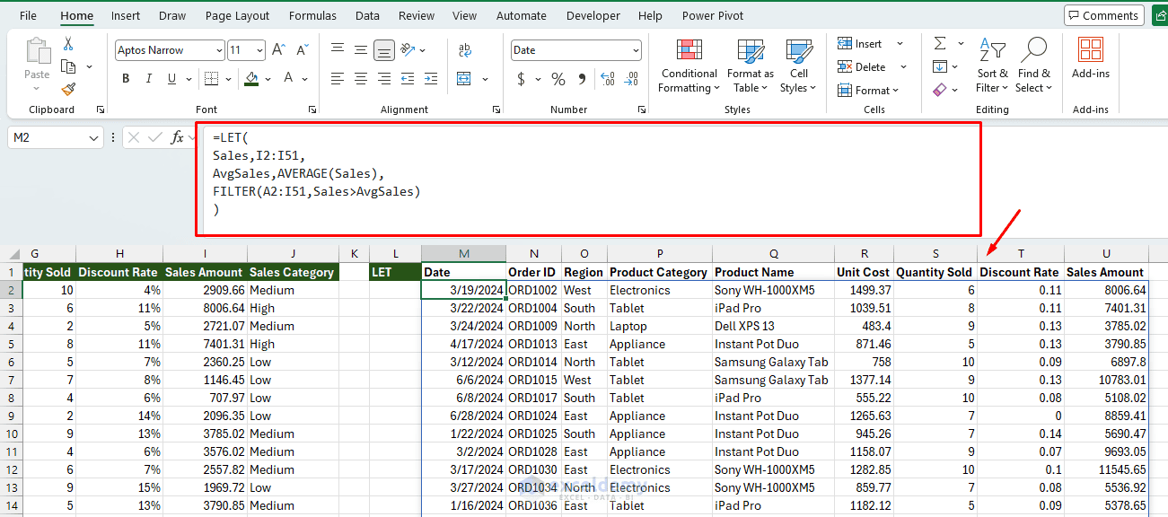Image resolution: width=1168 pixels, height=517 pixels.
Task: Click Delete cells button
Action: pos(862,67)
